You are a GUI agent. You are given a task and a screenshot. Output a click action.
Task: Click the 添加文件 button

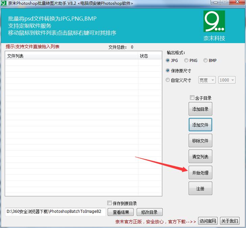coord(200,125)
